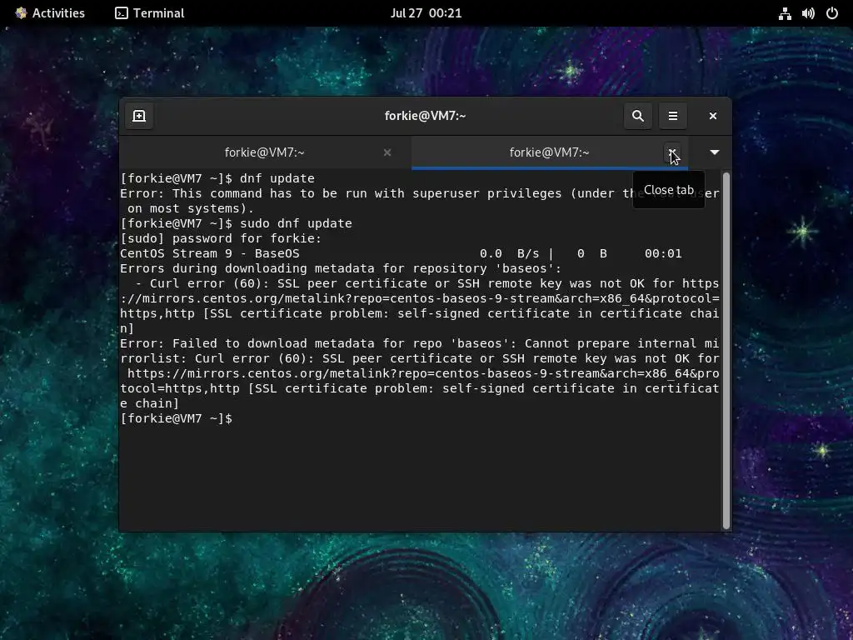Image resolution: width=853 pixels, height=640 pixels.
Task: Open the Activities overview
Action: (50, 13)
